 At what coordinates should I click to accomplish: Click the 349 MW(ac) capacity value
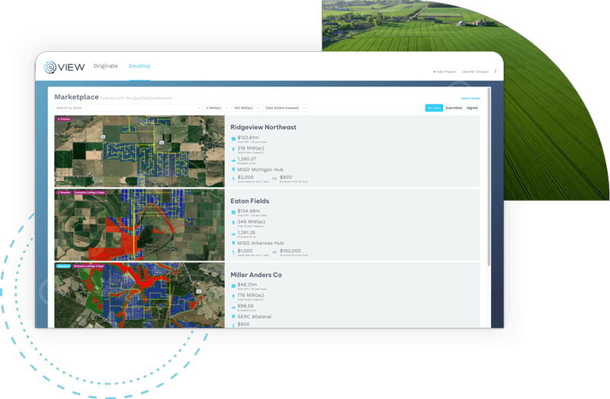[252, 222]
